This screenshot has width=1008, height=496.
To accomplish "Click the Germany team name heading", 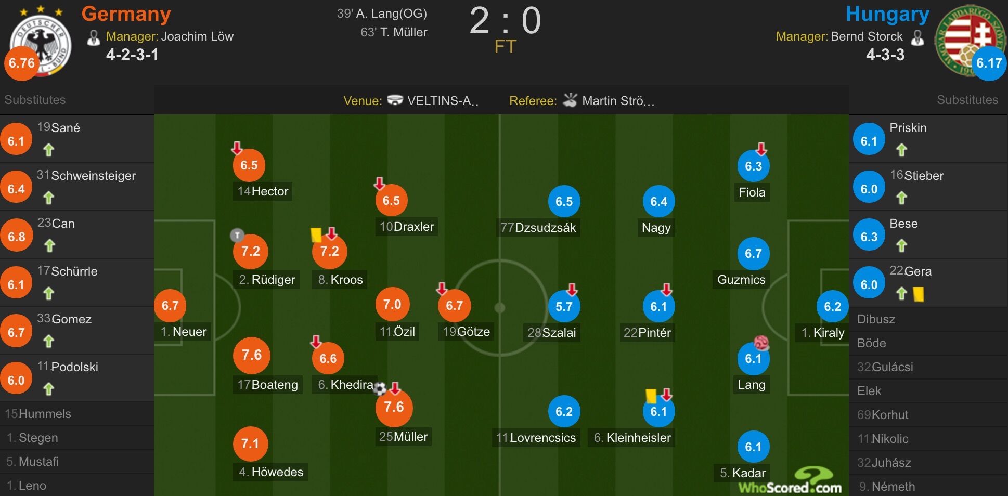I will 126,14.
